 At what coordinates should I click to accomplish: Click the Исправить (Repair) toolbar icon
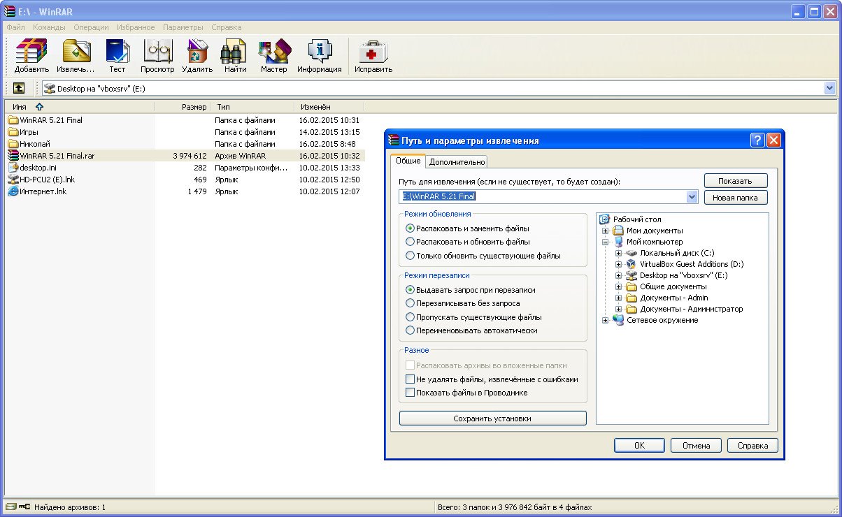pyautogui.click(x=373, y=55)
